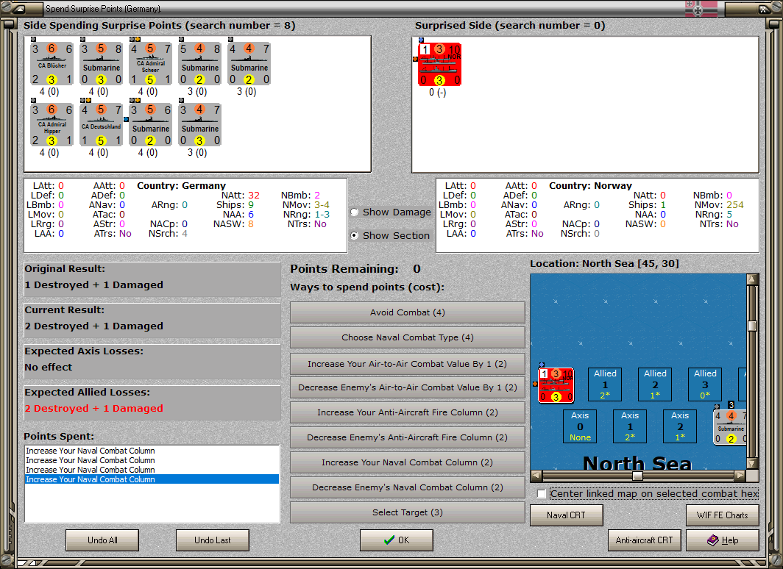Select first Points Spent list entry
The width and height of the screenshot is (783, 569).
coord(152,451)
